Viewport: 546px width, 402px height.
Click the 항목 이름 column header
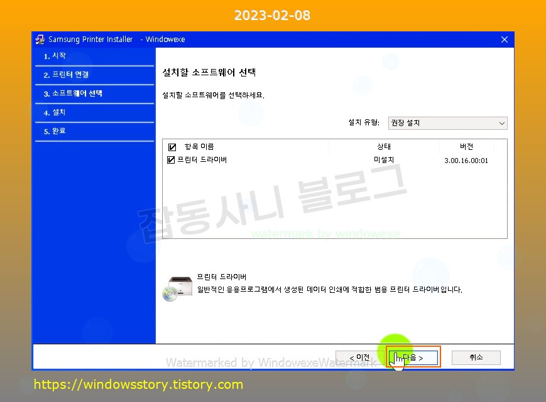[x=199, y=147]
